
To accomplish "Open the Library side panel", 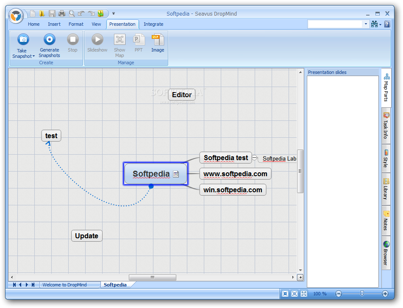I will click(x=386, y=189).
